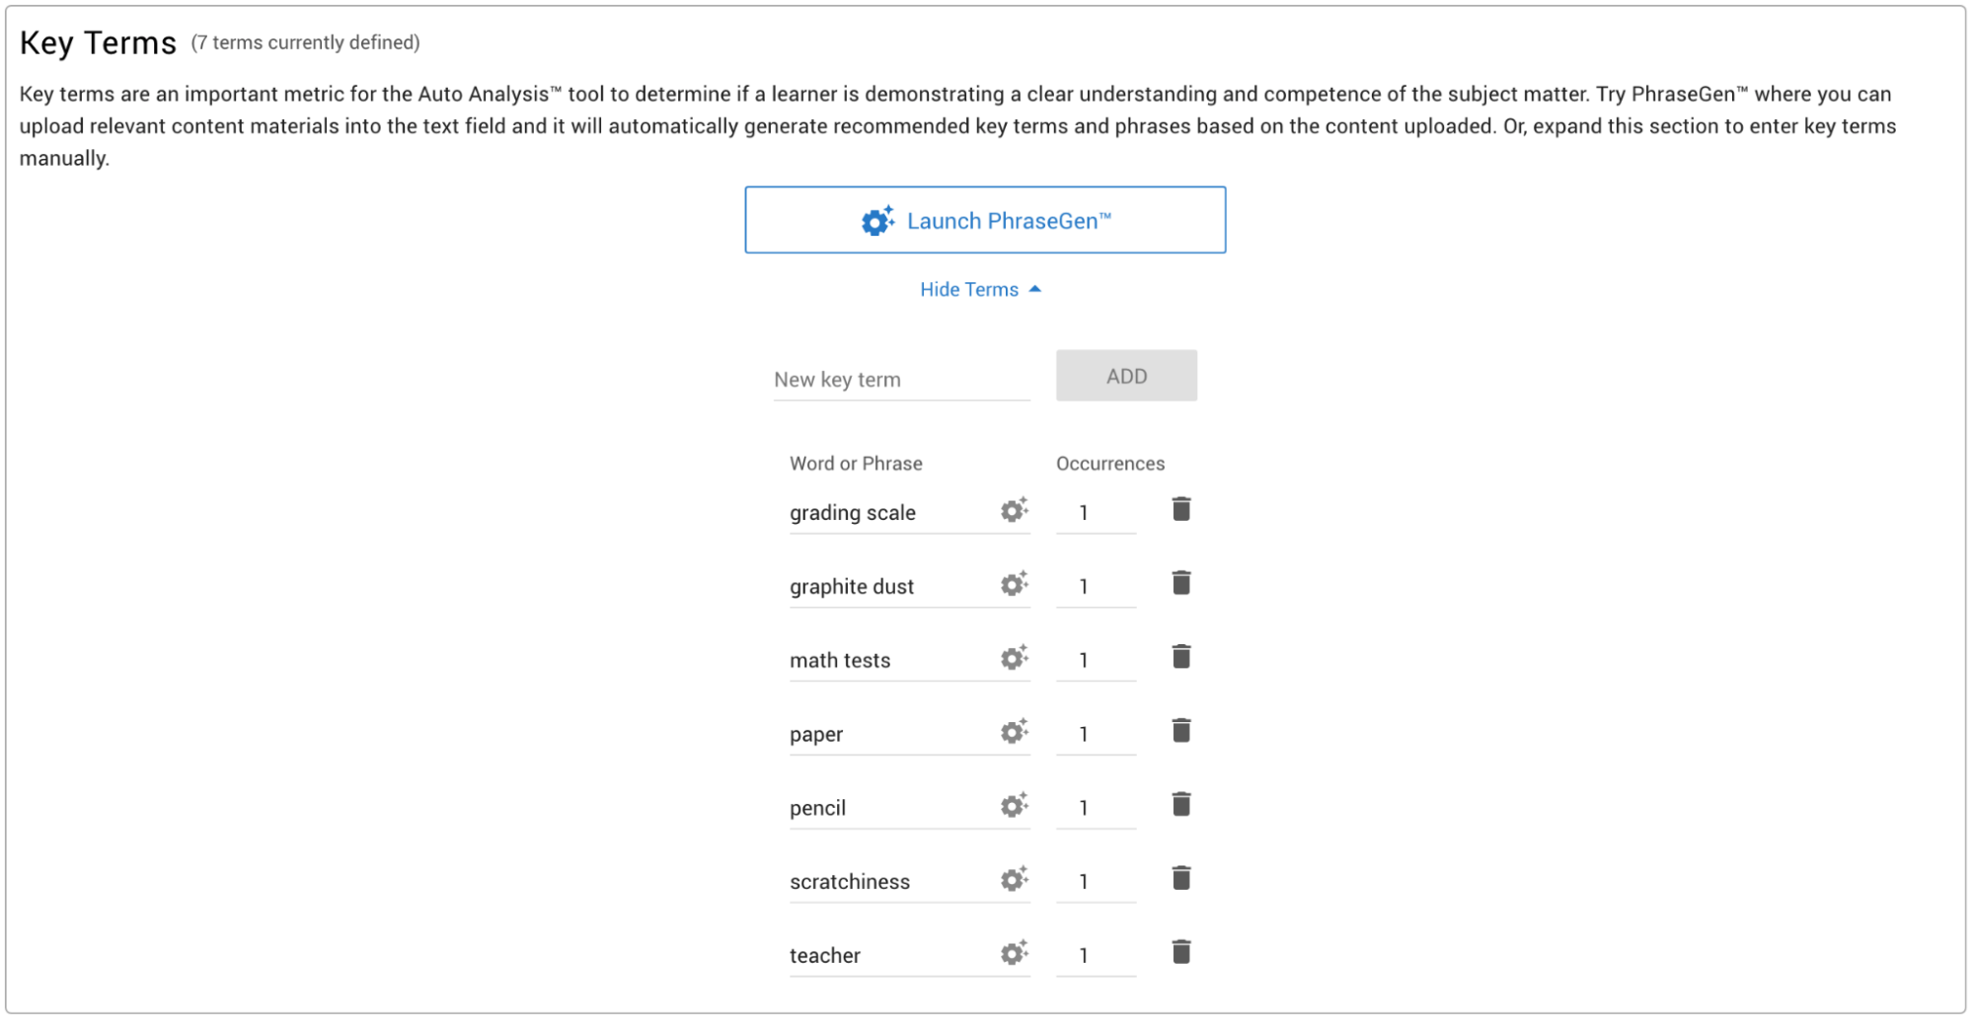Click the PhraseGen gear icon beside math tests
Screen dimensions: 1973x1021
click(1014, 658)
